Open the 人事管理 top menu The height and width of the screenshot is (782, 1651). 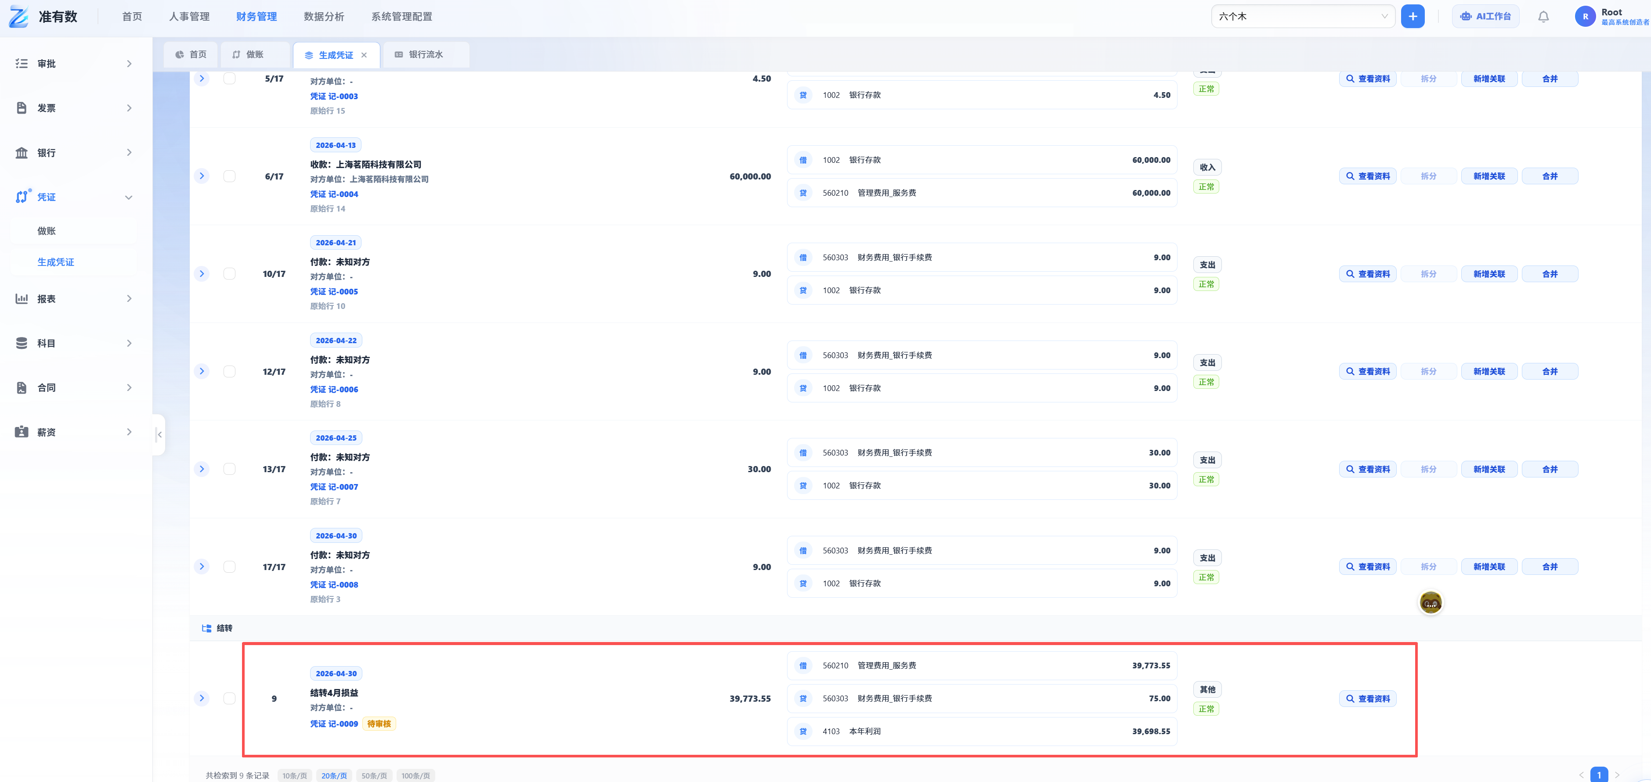click(189, 17)
